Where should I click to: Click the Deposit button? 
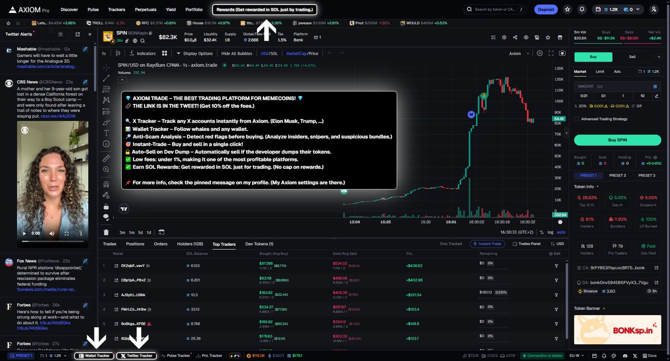pyautogui.click(x=546, y=9)
